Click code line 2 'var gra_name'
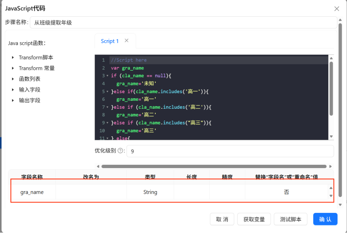This screenshot has height=233, width=347. 127,68
